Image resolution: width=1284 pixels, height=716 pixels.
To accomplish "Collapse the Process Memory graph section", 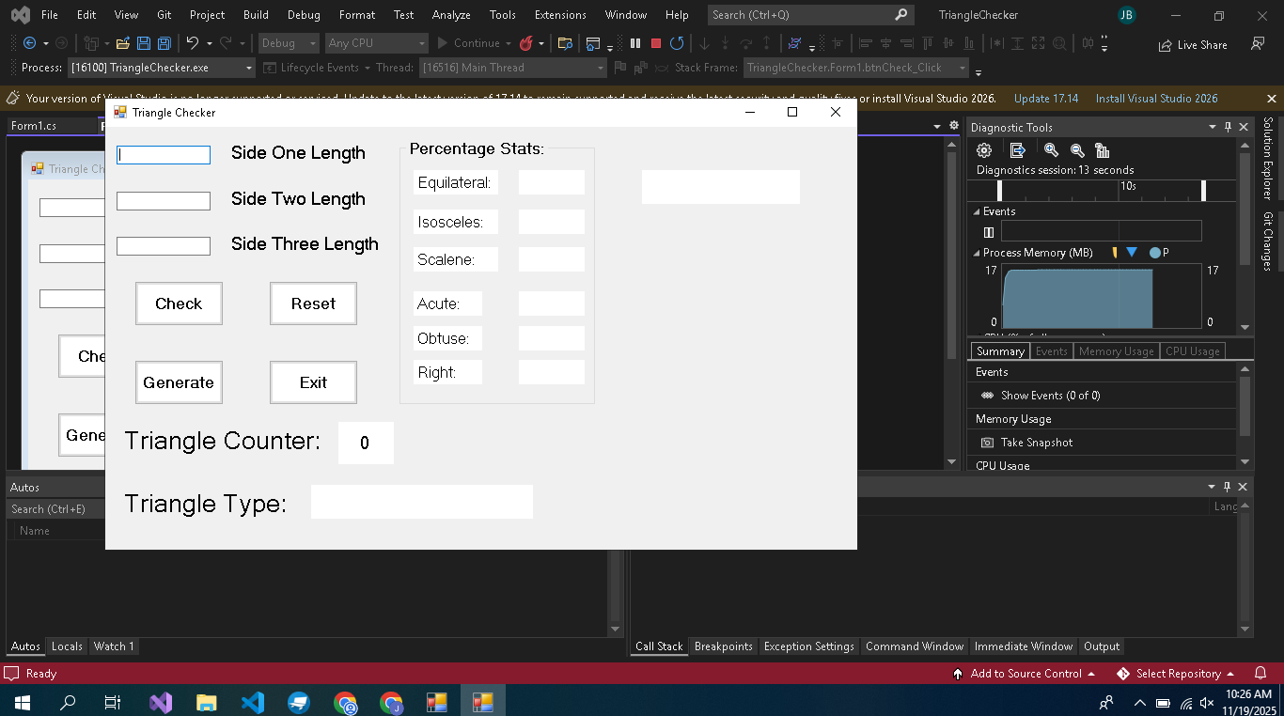I will [976, 253].
